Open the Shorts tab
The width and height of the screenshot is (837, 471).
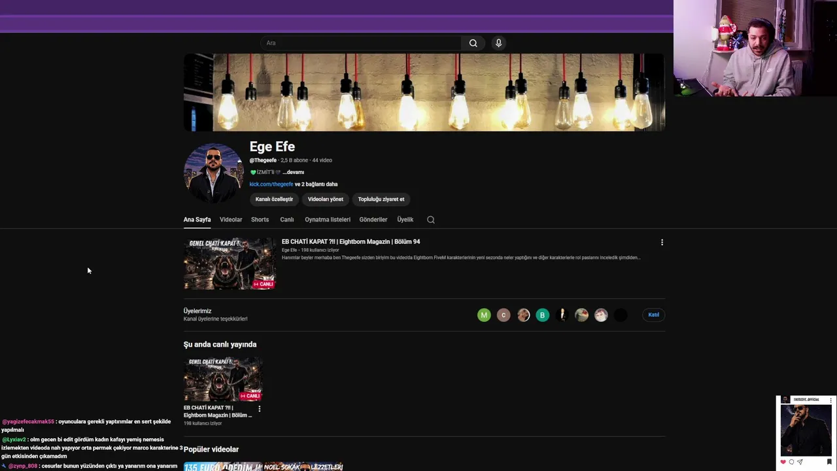point(260,220)
